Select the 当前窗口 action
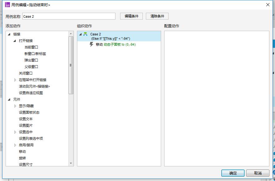 [x=31, y=47]
